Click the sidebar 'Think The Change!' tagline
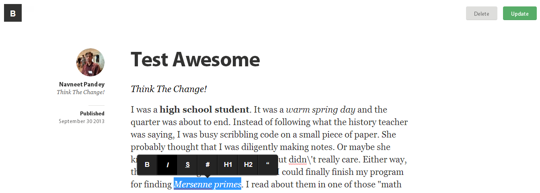This screenshot has width=540, height=193. tap(80, 92)
